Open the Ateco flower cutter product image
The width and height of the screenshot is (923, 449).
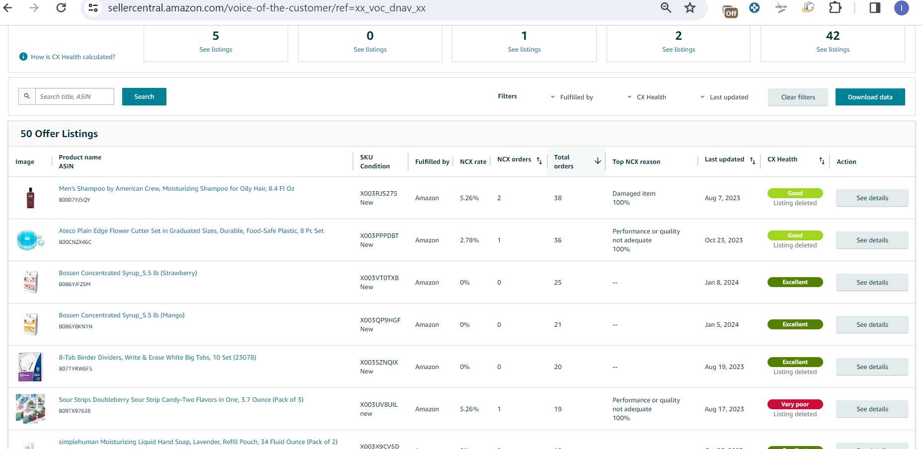(x=30, y=240)
